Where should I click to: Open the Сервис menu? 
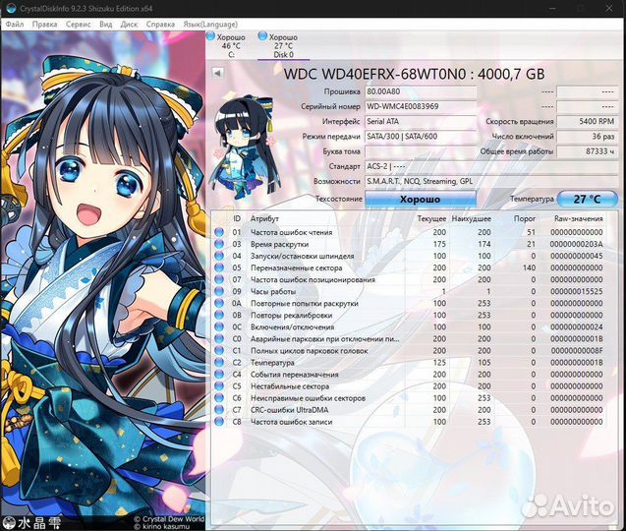[78, 23]
